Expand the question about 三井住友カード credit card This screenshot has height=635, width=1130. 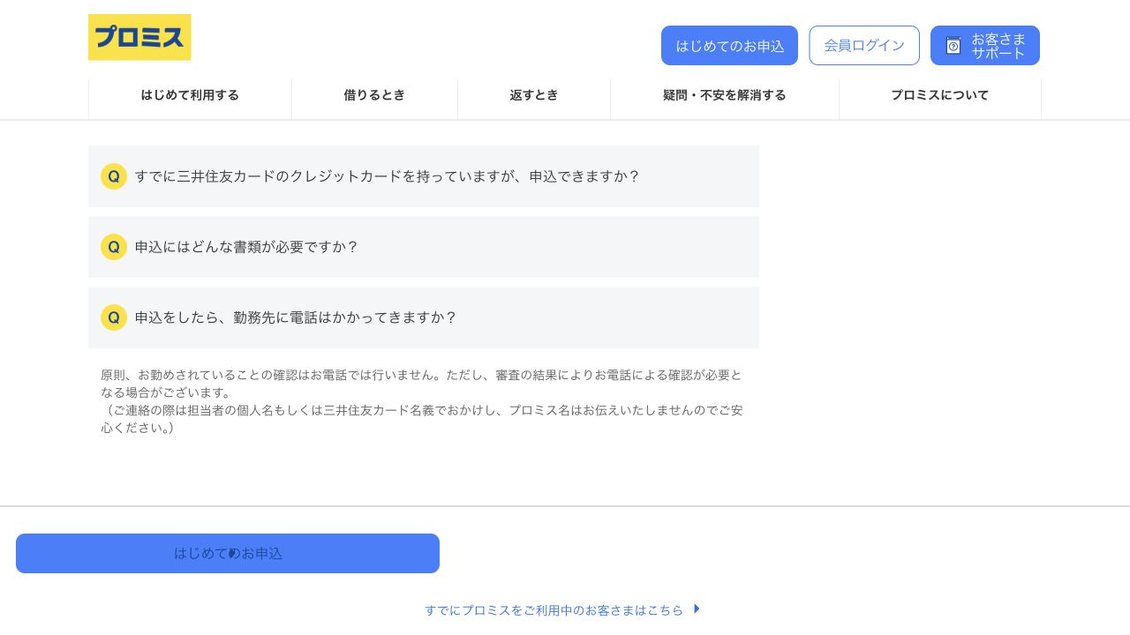(x=424, y=176)
